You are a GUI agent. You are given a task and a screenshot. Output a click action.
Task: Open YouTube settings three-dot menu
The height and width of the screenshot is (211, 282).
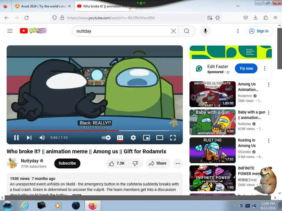238,31
